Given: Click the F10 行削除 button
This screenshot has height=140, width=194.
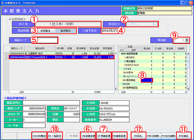Looking at the screenshot, I should tap(153, 135).
